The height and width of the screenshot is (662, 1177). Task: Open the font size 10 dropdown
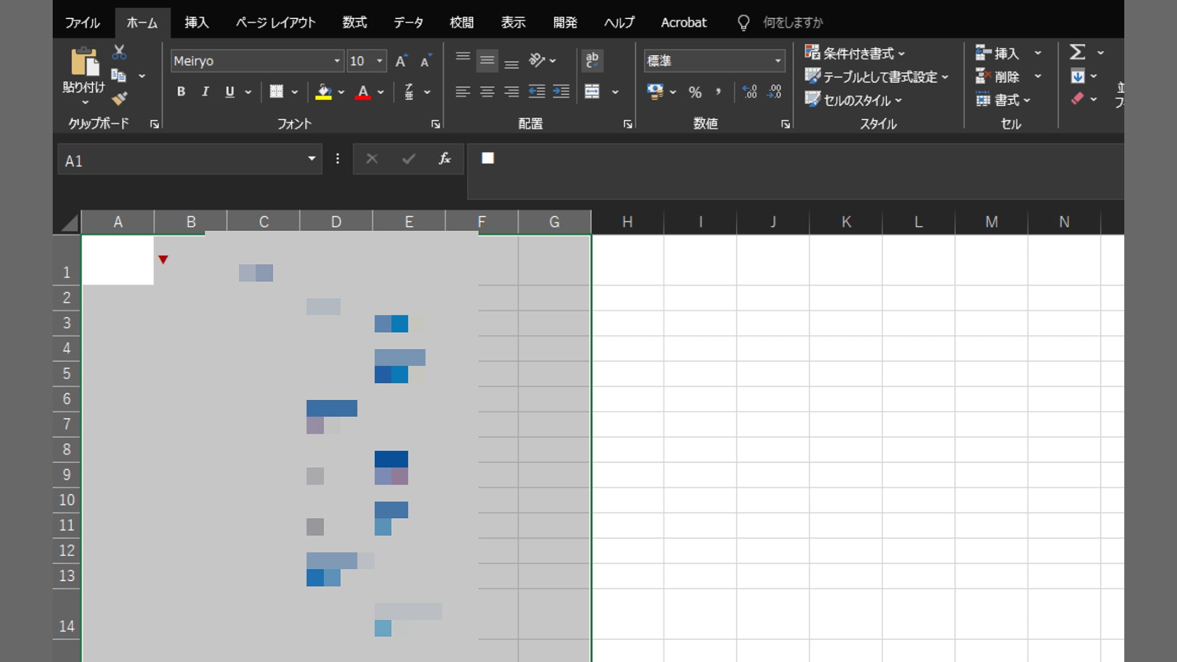[379, 61]
